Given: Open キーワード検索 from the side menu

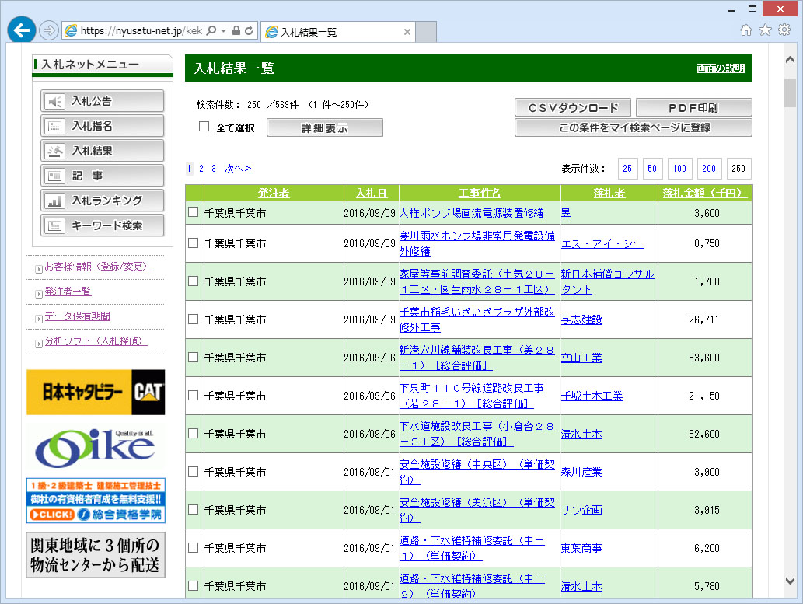Looking at the screenshot, I should click(103, 225).
